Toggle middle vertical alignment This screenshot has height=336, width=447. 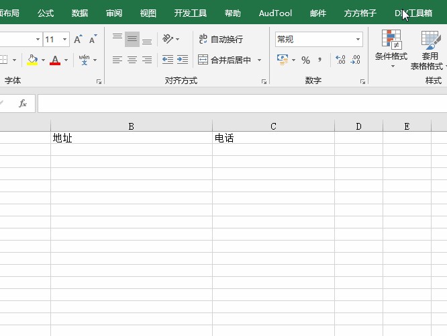click(132, 39)
